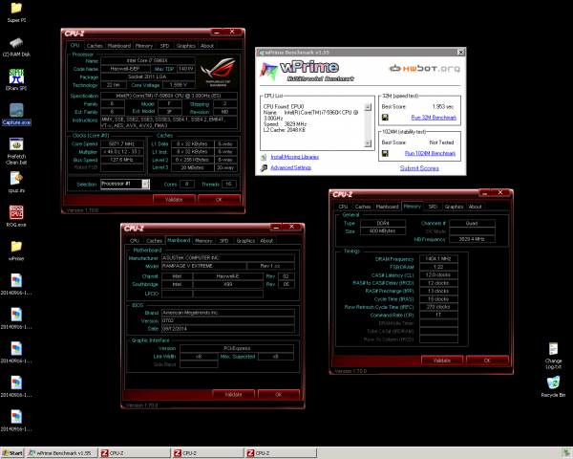Click the NB Frequency value field

(472, 239)
